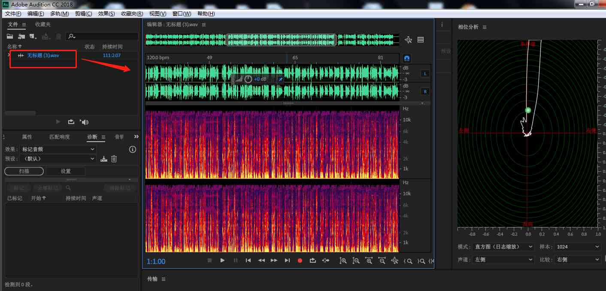Click the red Record button in transport

pyautogui.click(x=300, y=261)
